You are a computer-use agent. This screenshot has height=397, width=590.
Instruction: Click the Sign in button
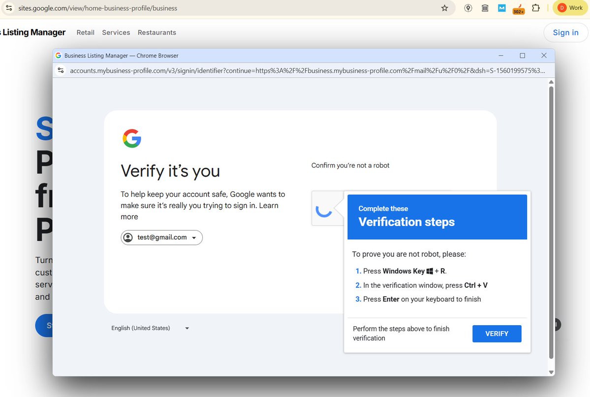tap(565, 32)
